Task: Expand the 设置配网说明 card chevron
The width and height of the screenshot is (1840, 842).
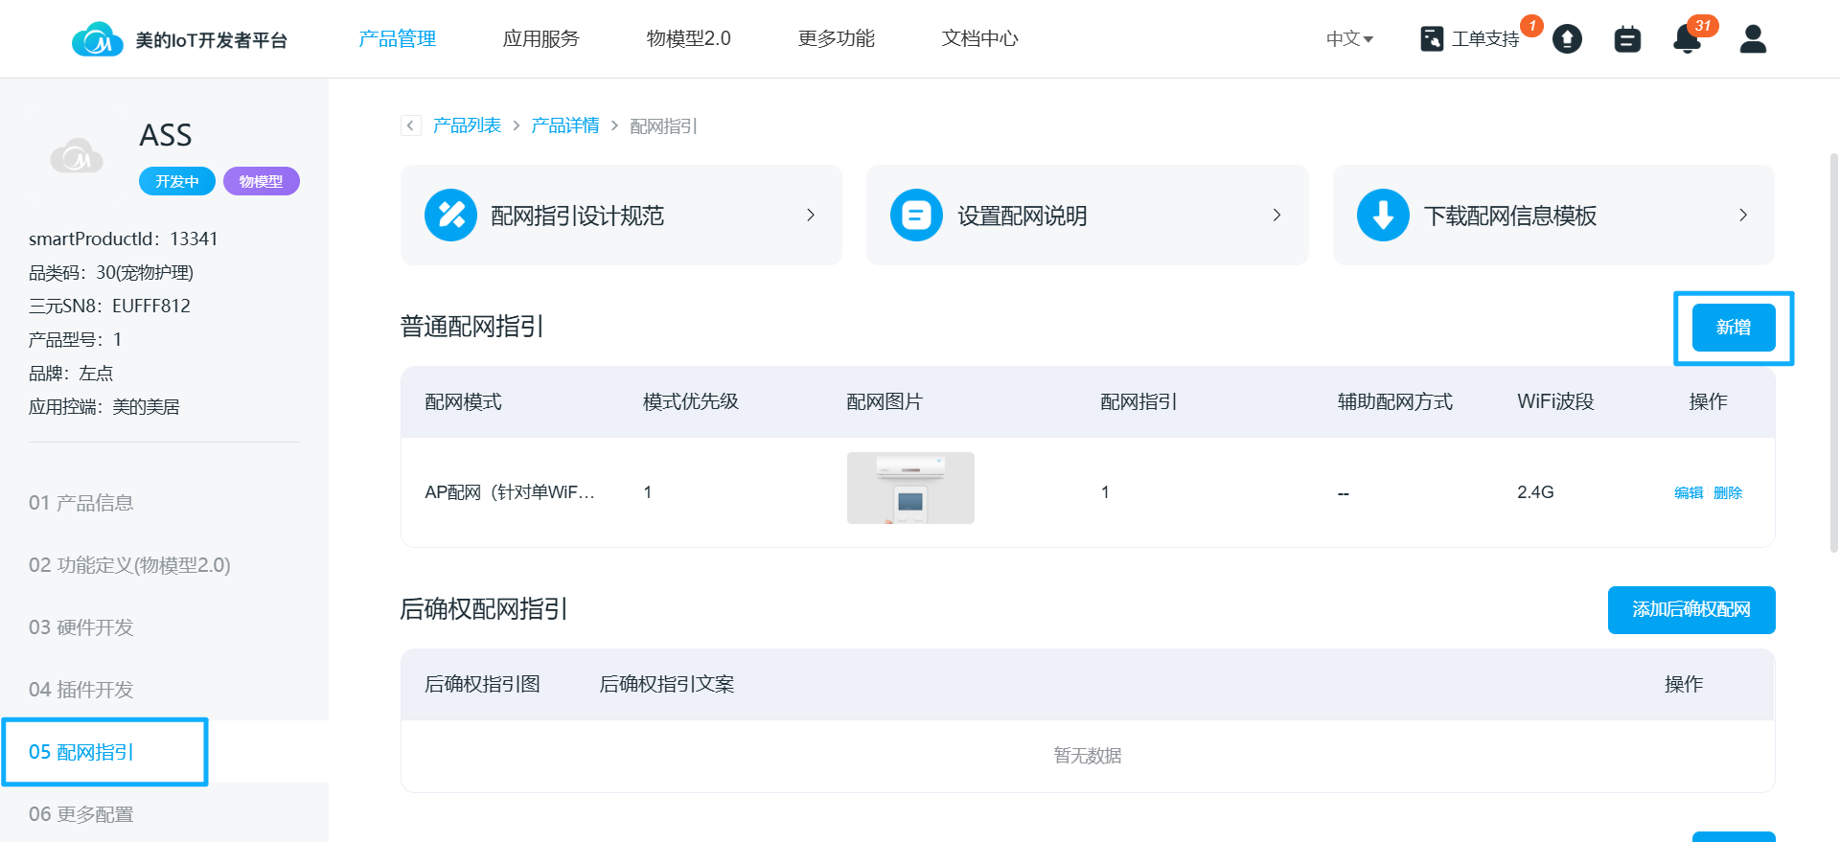Action: point(1276,216)
